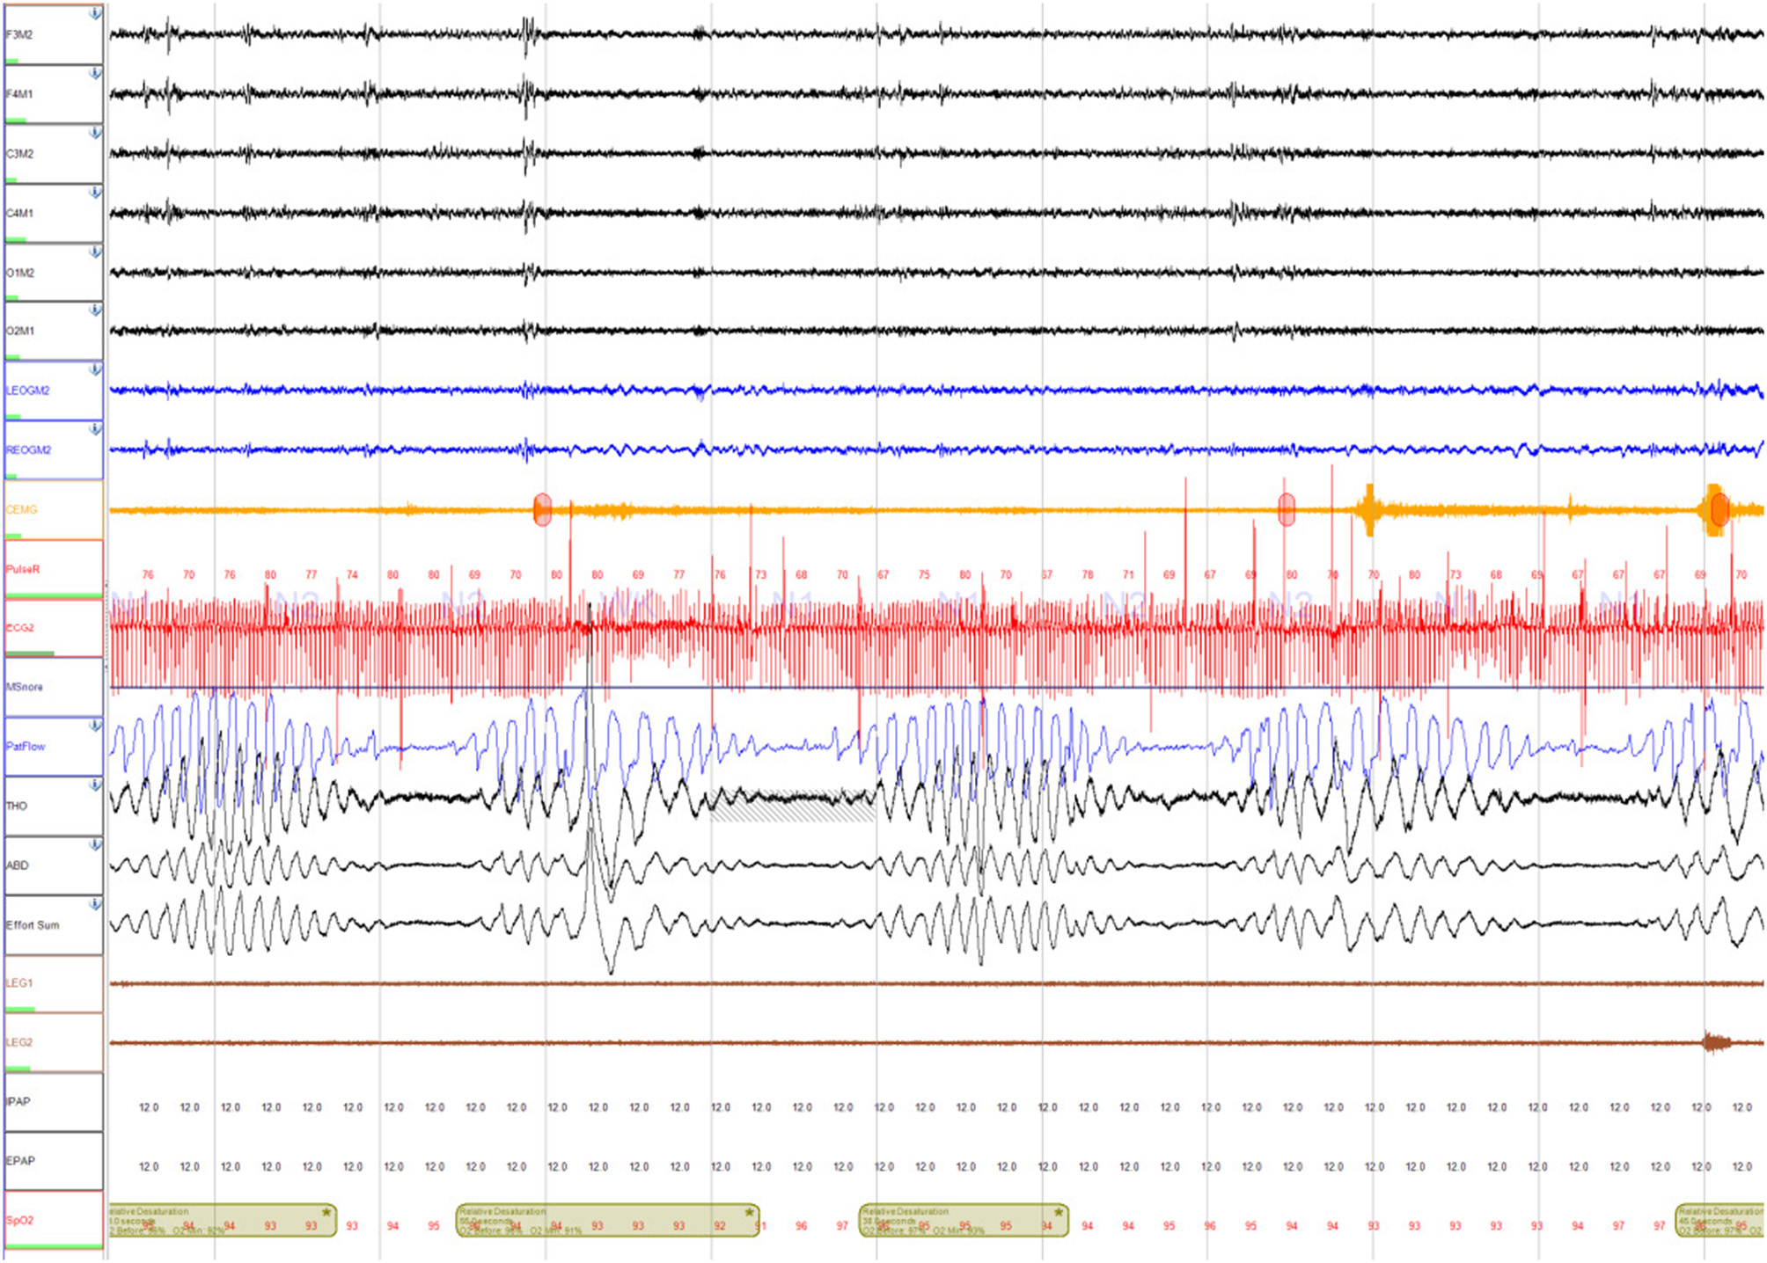Select the third Relative Desaturation event box

963,1221
